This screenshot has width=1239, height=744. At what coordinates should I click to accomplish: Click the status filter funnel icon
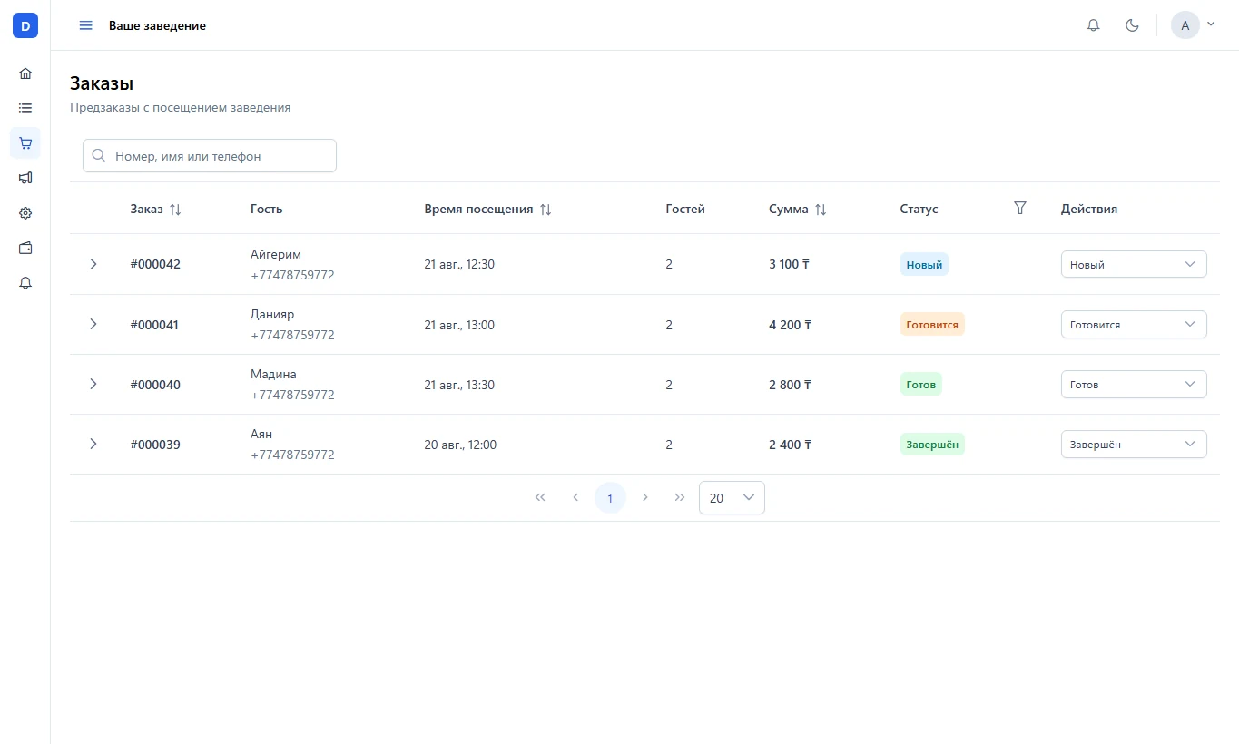coord(1020,208)
